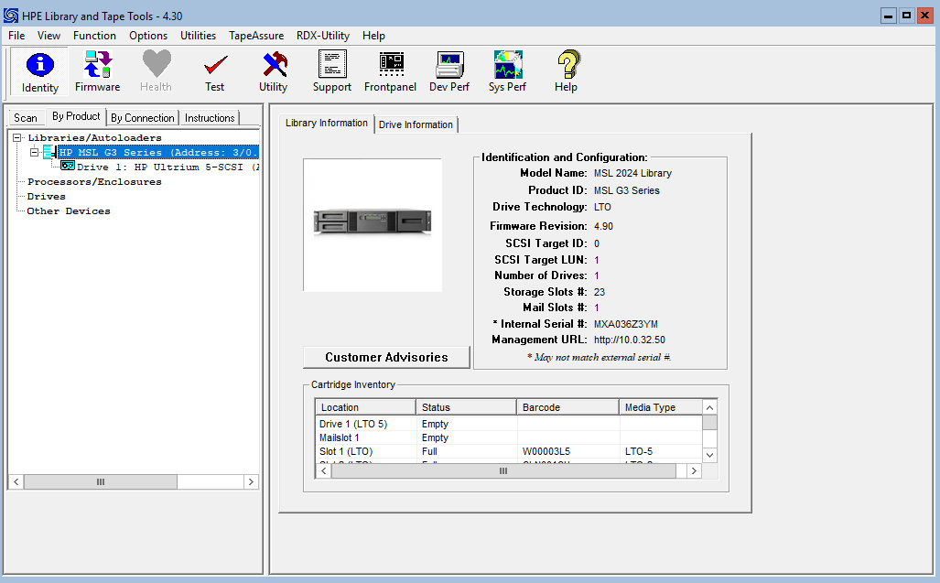The width and height of the screenshot is (940, 583).
Task: Open the Options menu
Action: coord(148,36)
